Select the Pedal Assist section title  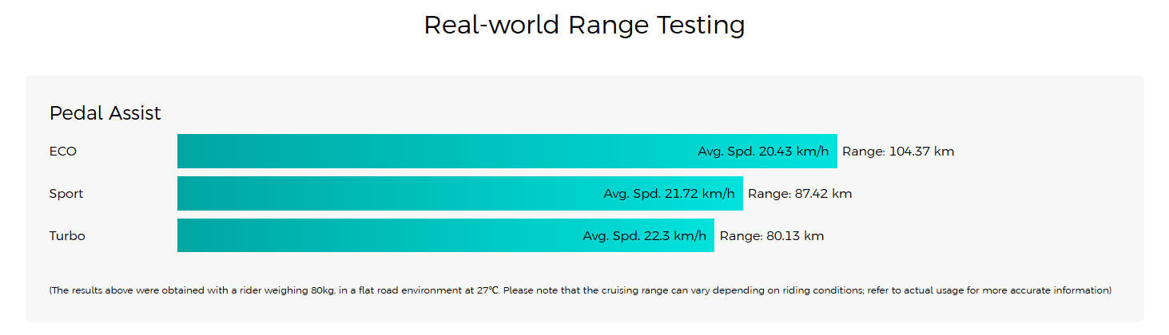(105, 113)
